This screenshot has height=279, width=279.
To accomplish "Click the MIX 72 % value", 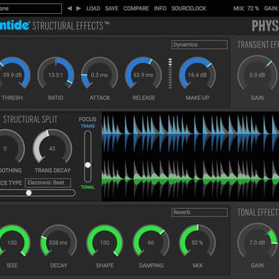I will pos(246,8).
